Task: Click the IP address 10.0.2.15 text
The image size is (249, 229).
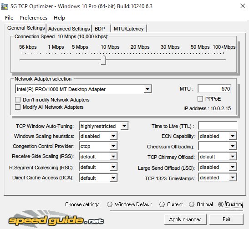Action: (207, 108)
